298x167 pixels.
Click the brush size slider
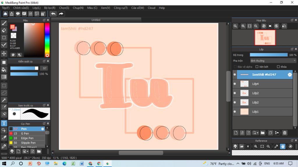coord(24,68)
